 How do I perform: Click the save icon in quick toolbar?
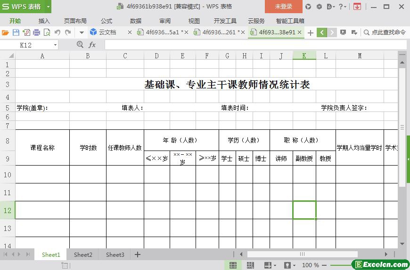pyautogui.click(x=16, y=32)
